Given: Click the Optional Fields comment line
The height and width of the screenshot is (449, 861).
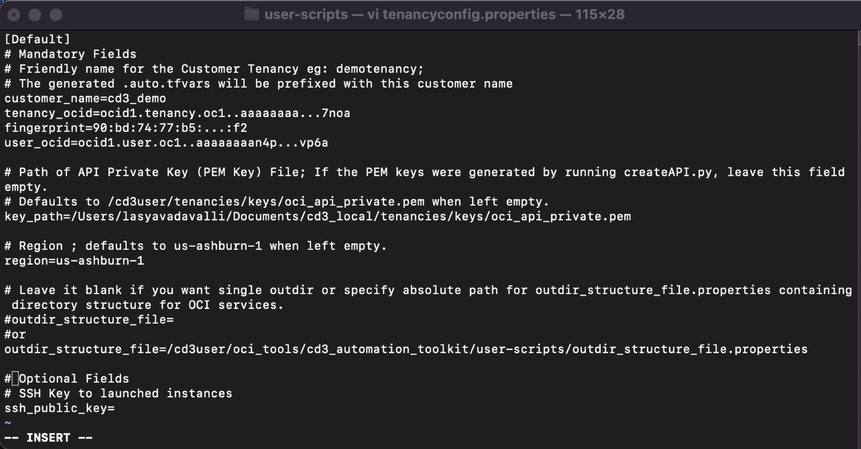Looking at the screenshot, I should click(x=67, y=379).
